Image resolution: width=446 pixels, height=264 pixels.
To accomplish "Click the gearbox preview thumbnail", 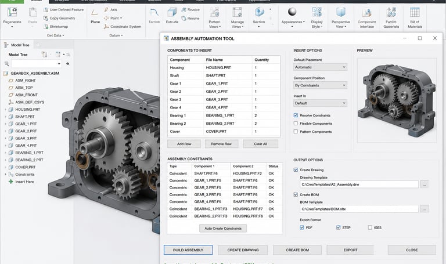I will [x=397, y=100].
